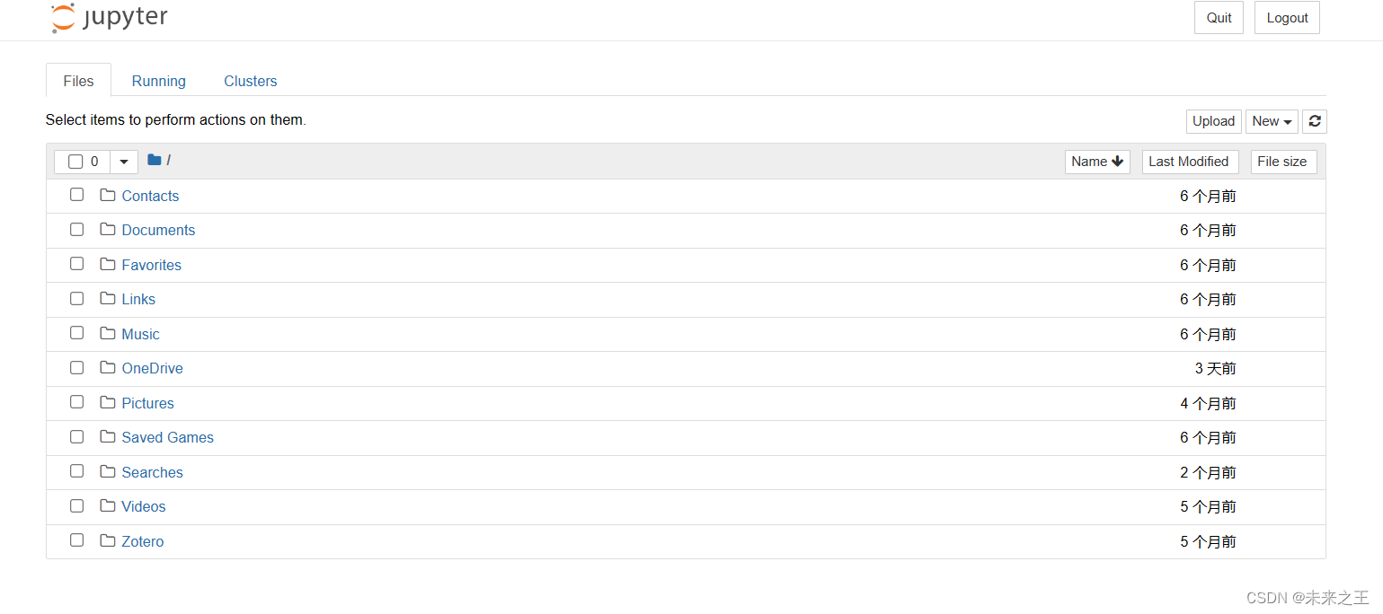Check the checkbox next to OneDrive
The width and height of the screenshot is (1383, 614).
pos(76,367)
